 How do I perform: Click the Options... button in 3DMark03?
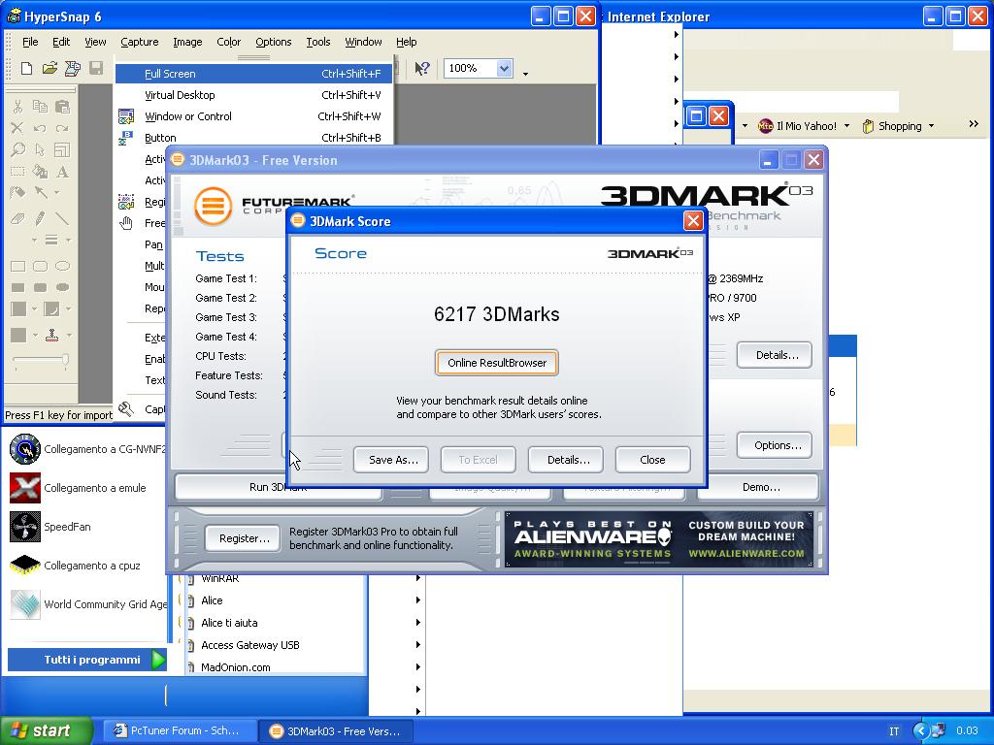click(775, 445)
